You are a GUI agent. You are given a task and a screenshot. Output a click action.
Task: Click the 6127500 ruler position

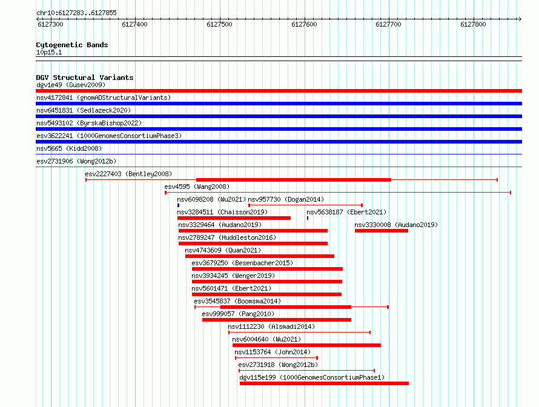click(219, 24)
